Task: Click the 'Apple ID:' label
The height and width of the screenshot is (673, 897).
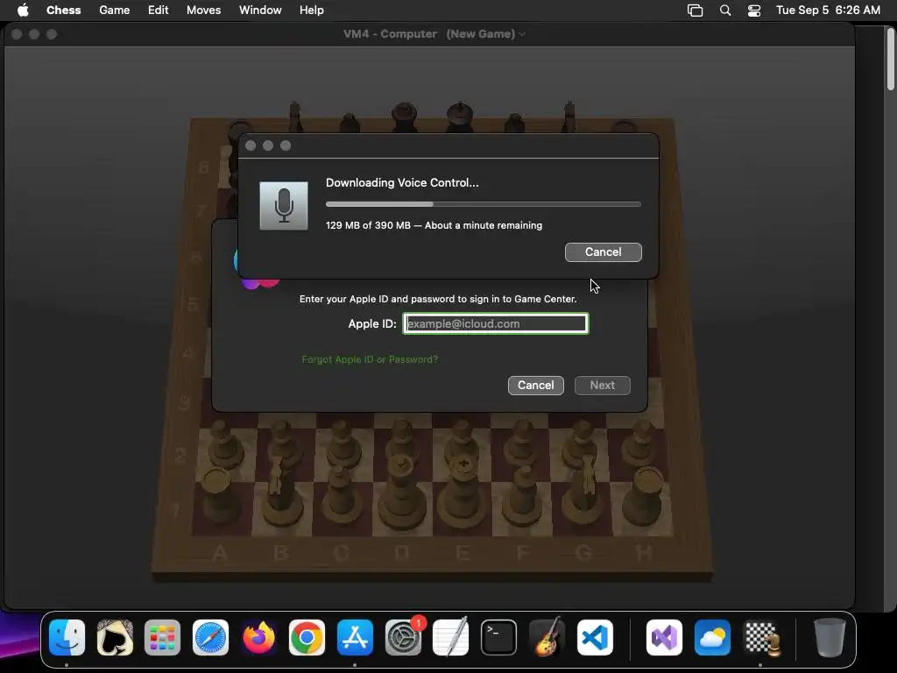Action: 371,324
